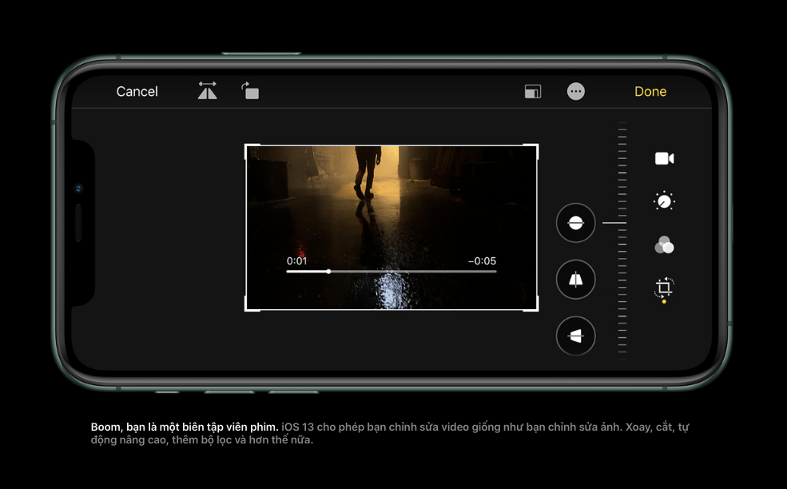Open the Filters three-circle tool

tap(664, 245)
